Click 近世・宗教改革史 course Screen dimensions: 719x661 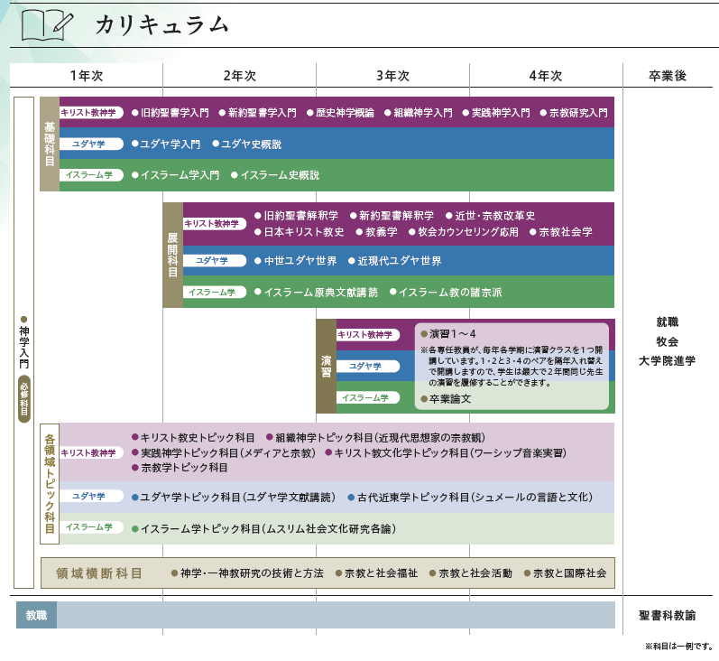[x=491, y=216]
